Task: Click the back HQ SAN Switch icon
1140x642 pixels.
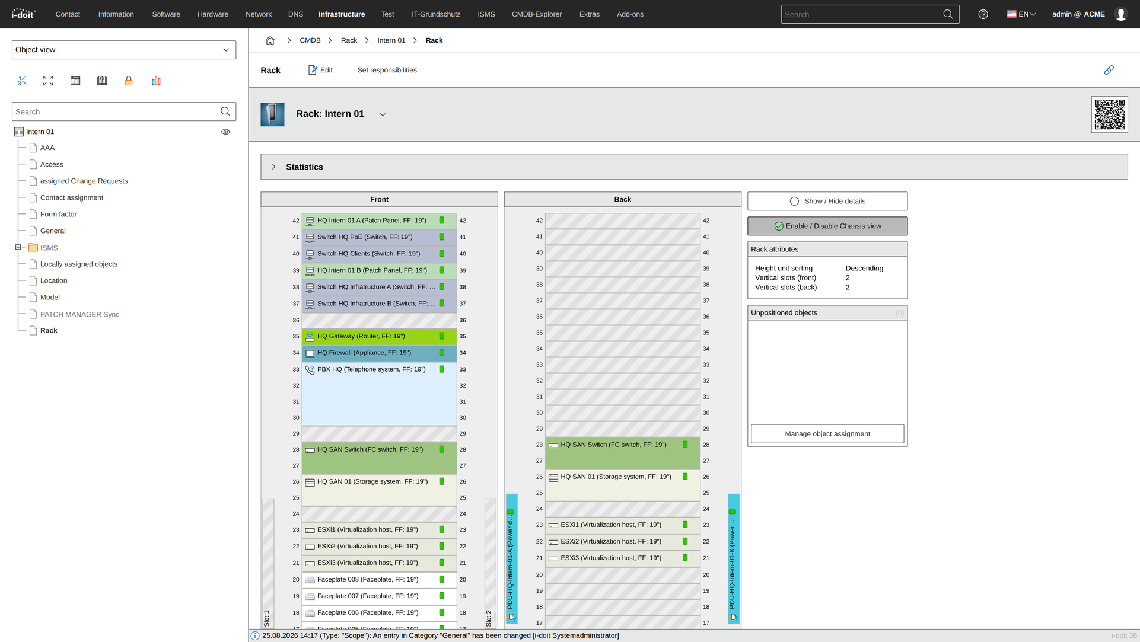Action: pyautogui.click(x=553, y=445)
